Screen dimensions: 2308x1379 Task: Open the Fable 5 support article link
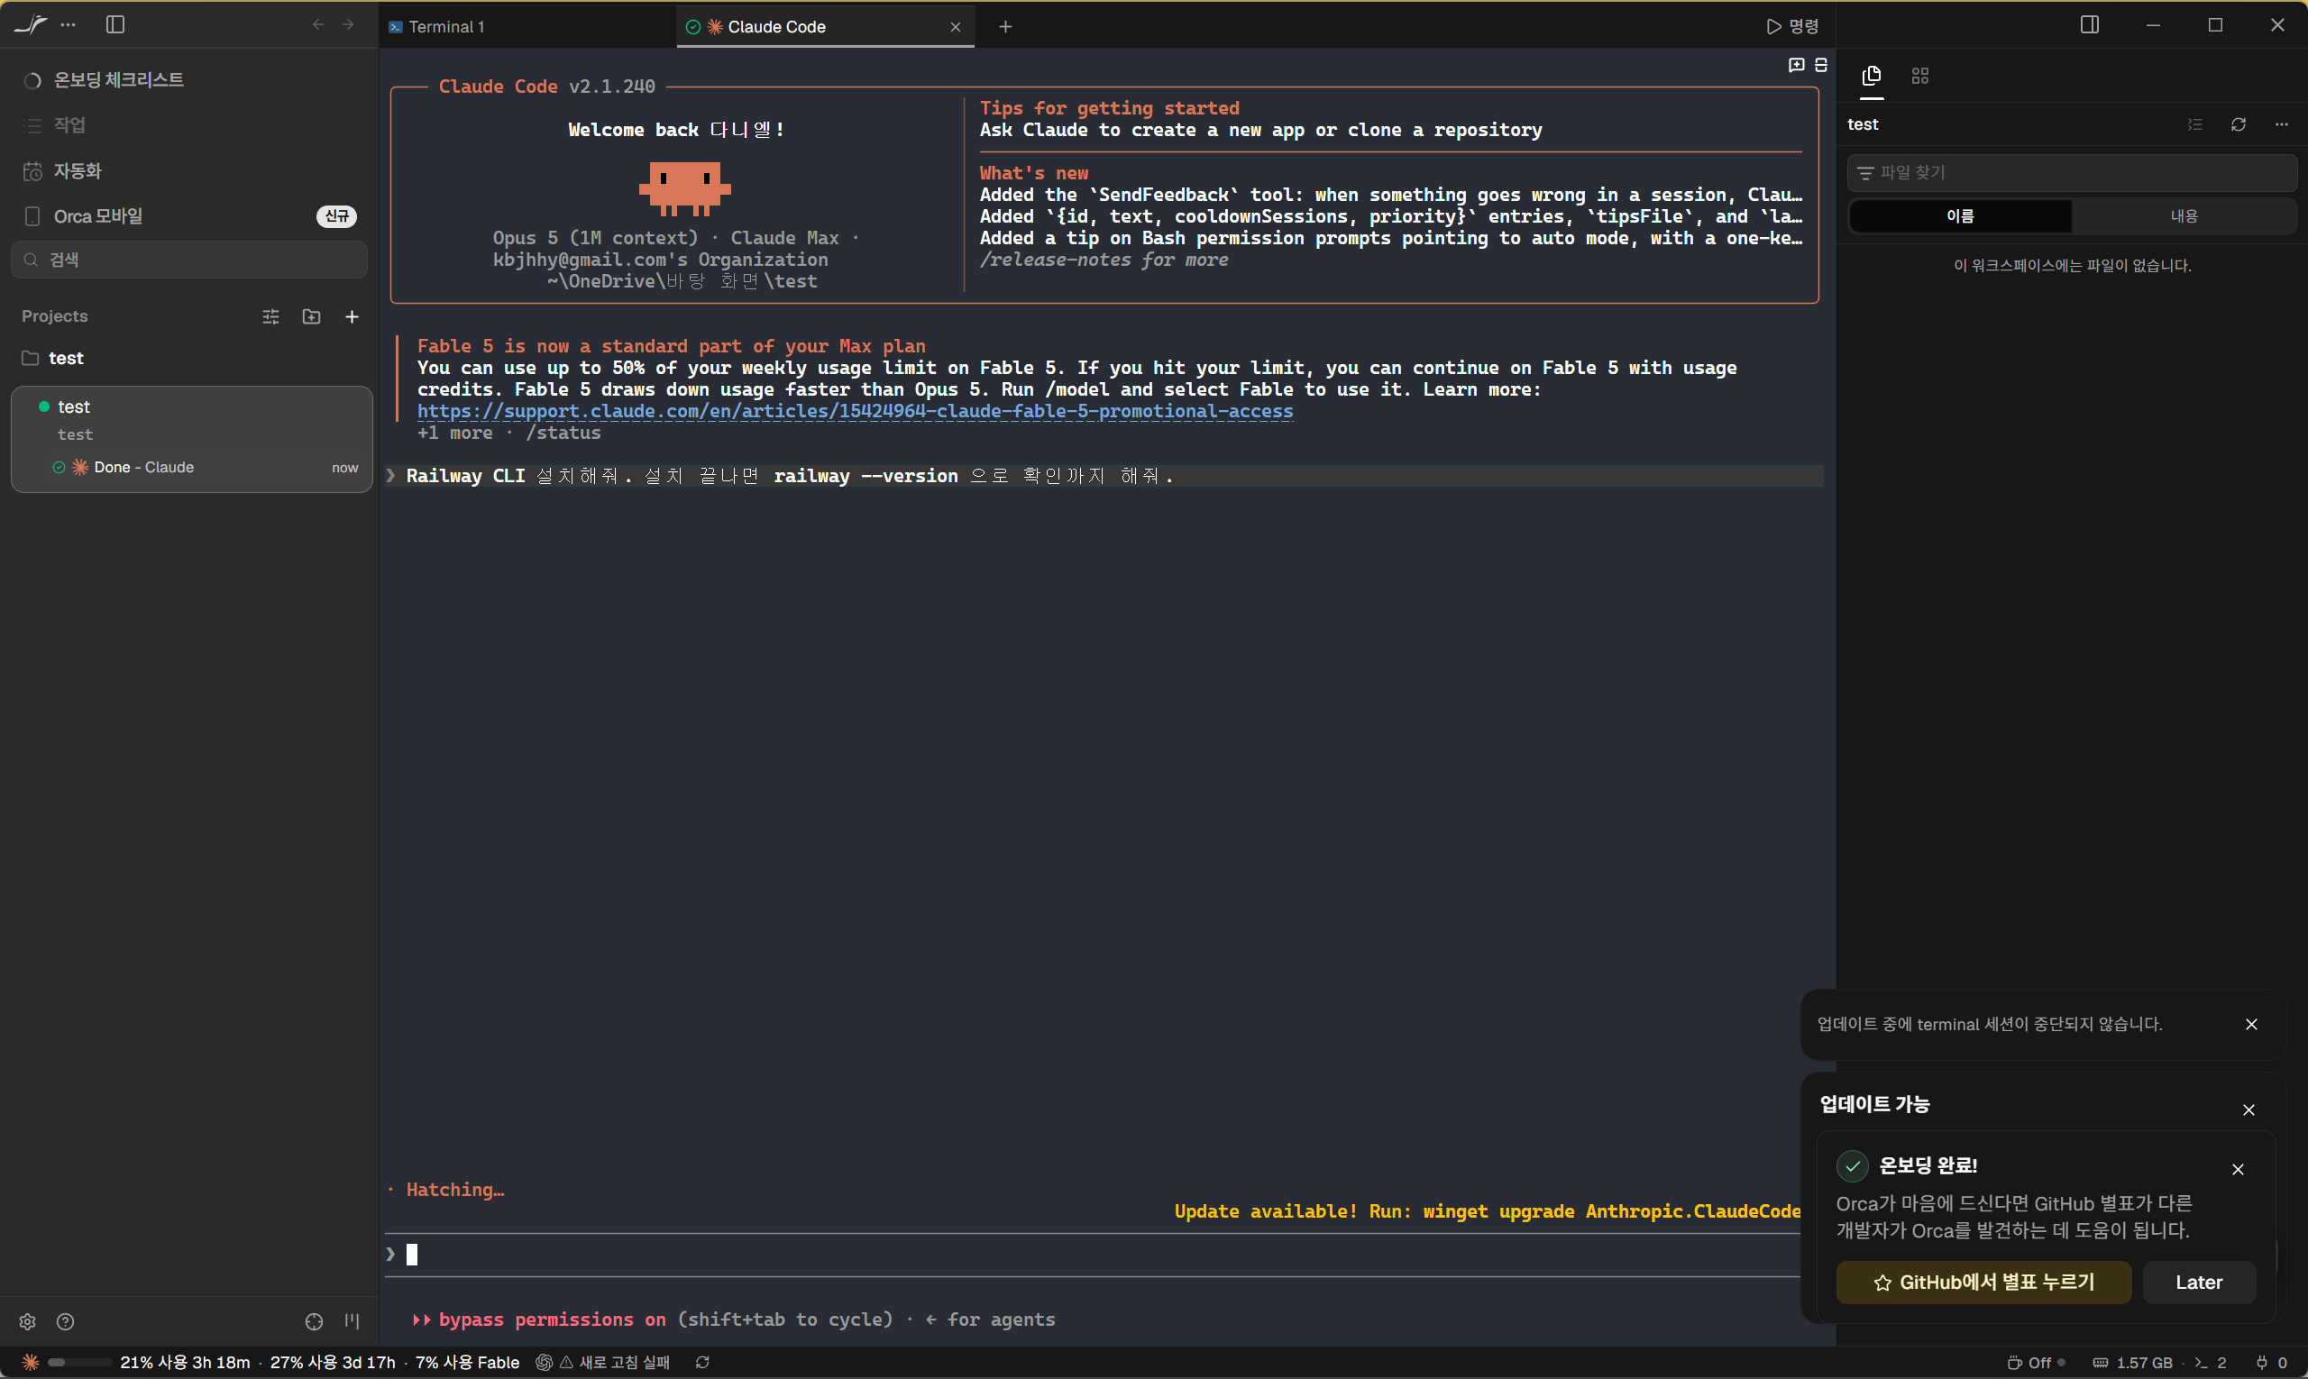pyautogui.click(x=856, y=412)
